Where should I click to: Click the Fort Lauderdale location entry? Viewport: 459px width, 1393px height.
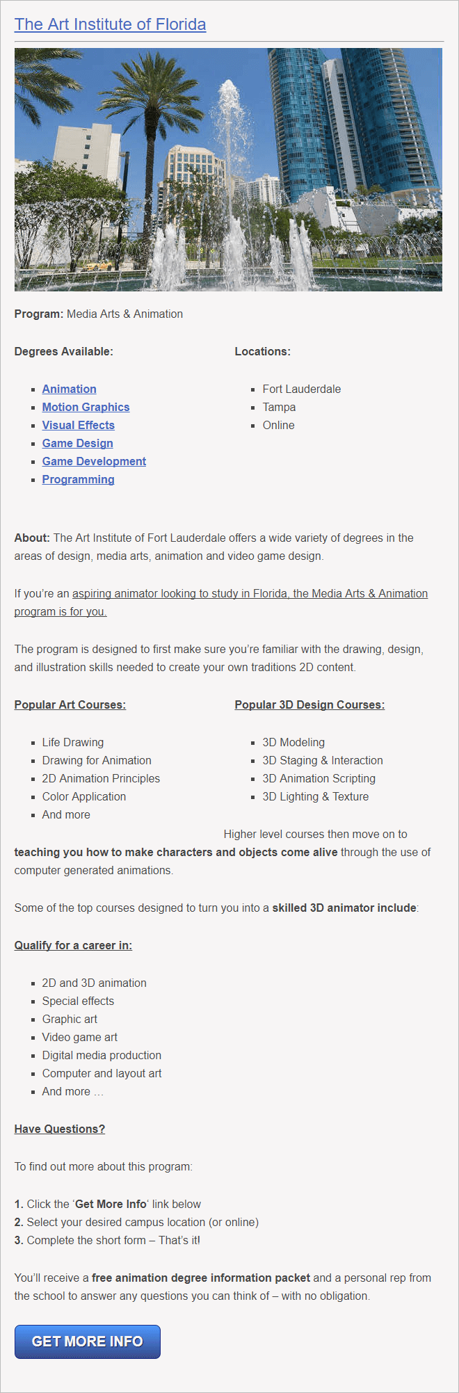302,389
